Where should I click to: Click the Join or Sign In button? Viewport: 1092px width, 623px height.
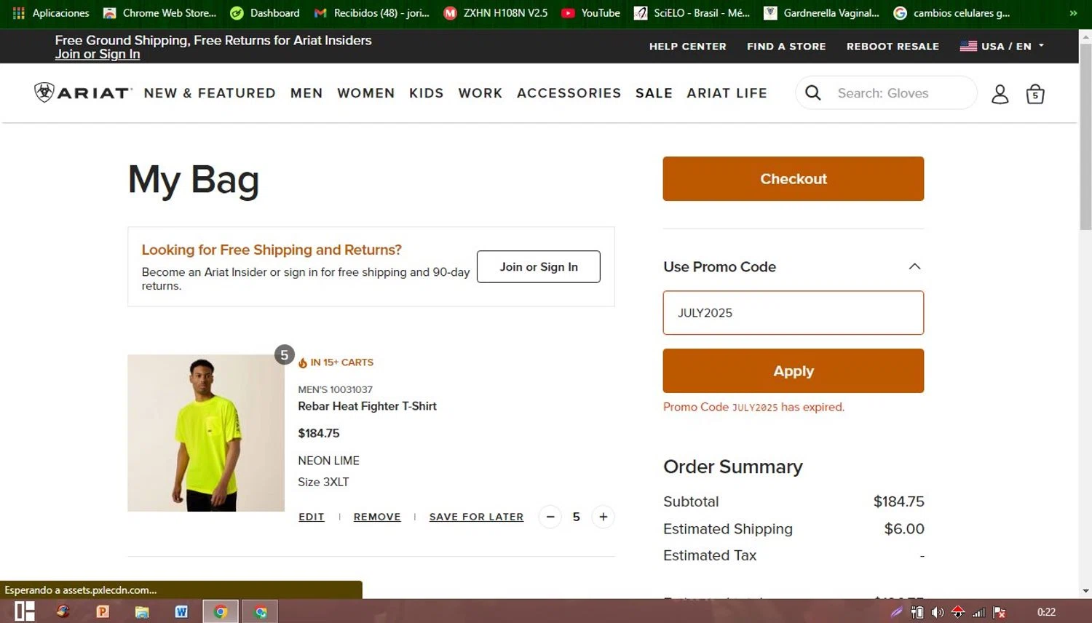[x=538, y=266]
